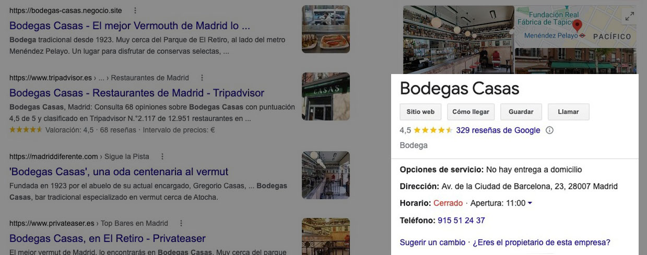Open options menu for bodegas-casas.negocio.site result
This screenshot has height=255, width=647.
pos(136,10)
